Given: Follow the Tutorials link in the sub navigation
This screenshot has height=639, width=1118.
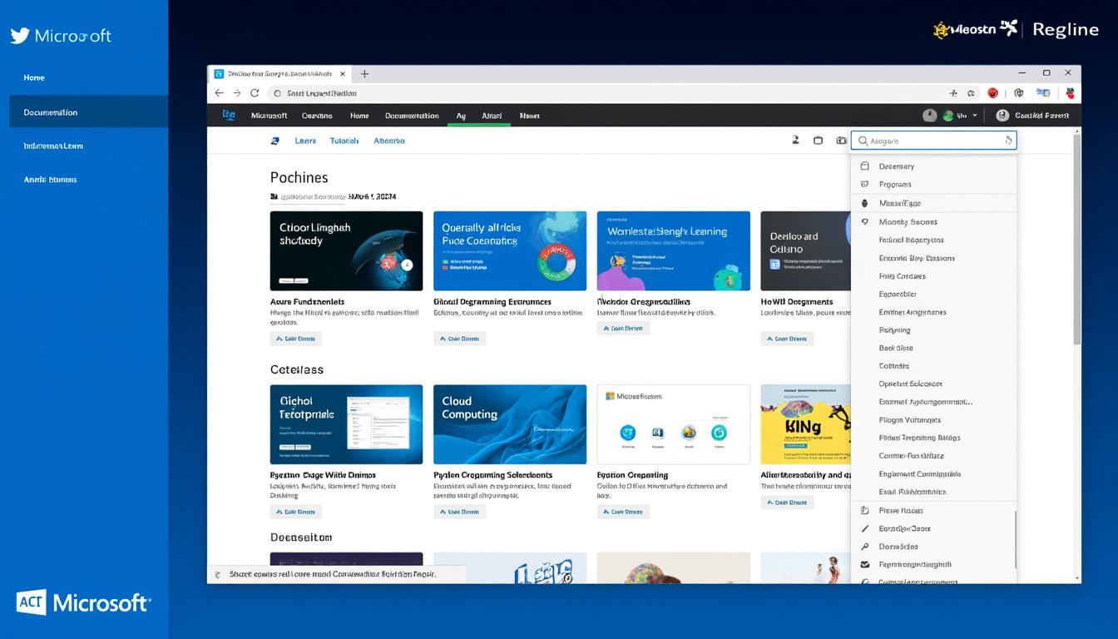Looking at the screenshot, I should coord(344,141).
